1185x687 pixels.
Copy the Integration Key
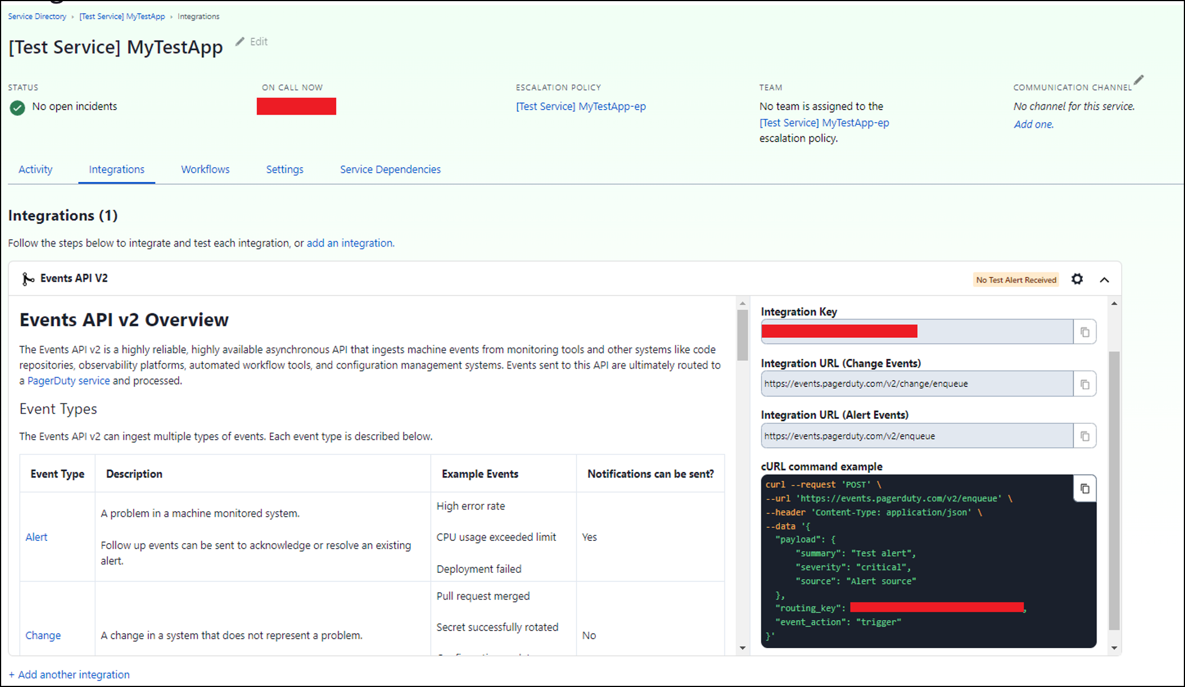(1085, 332)
